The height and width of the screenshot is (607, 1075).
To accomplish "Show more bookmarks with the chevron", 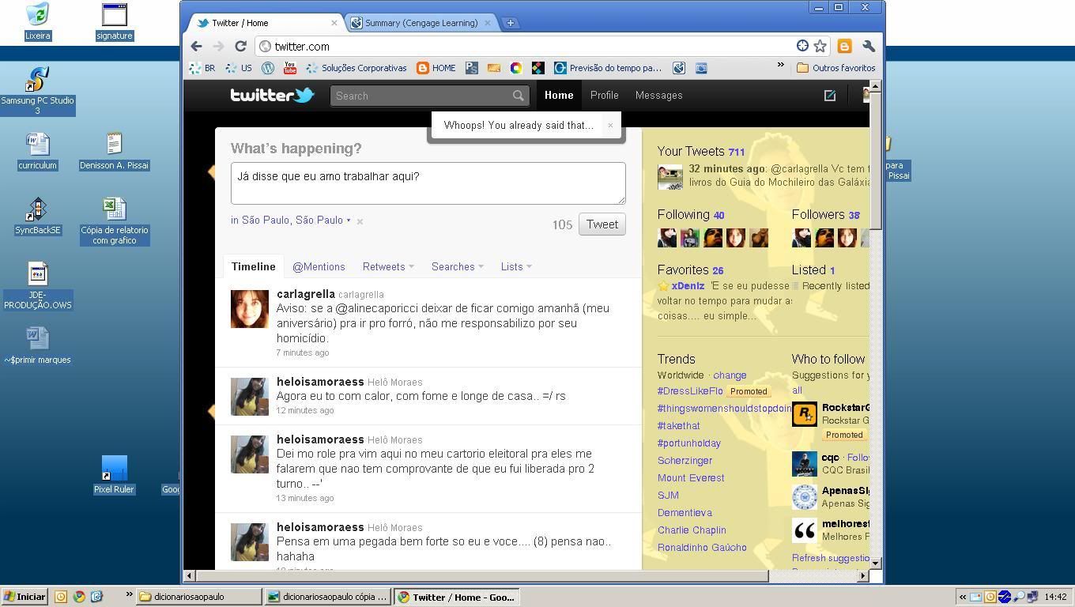I will pos(781,66).
